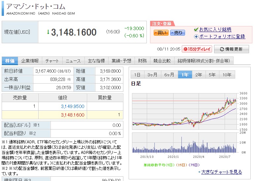Click the (25日) moving average legend
The width and height of the screenshot is (254, 181).
tap(181, 165)
